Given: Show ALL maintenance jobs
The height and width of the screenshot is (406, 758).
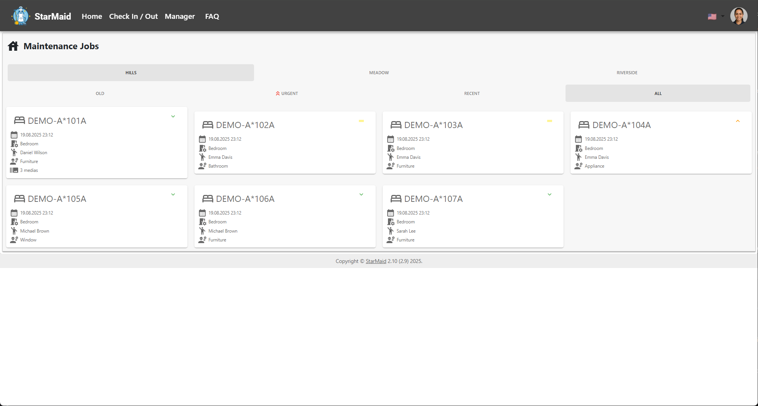Looking at the screenshot, I should tap(658, 93).
